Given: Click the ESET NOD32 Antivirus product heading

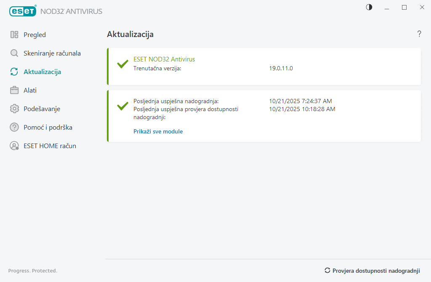Looking at the screenshot, I should [x=164, y=59].
